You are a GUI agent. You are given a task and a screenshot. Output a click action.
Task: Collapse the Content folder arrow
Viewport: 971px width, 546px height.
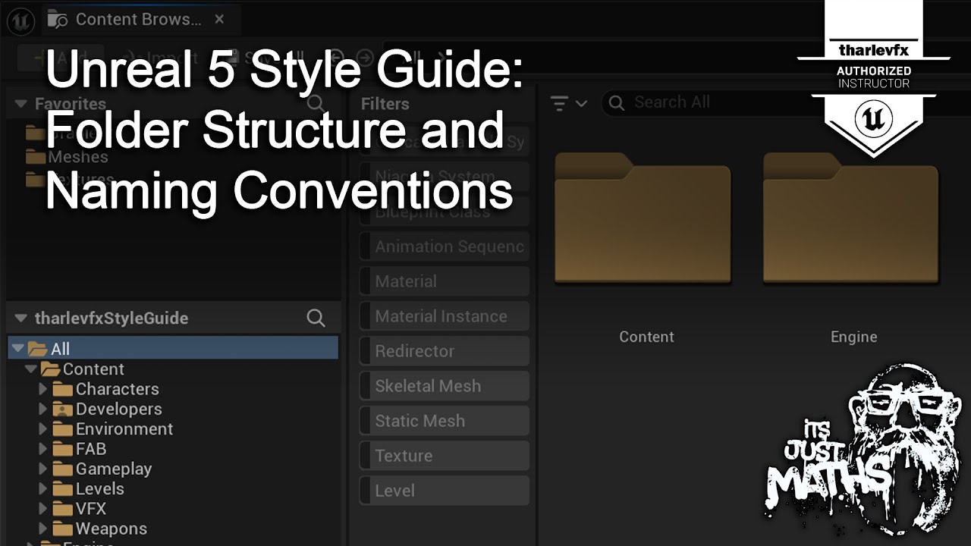[30, 369]
